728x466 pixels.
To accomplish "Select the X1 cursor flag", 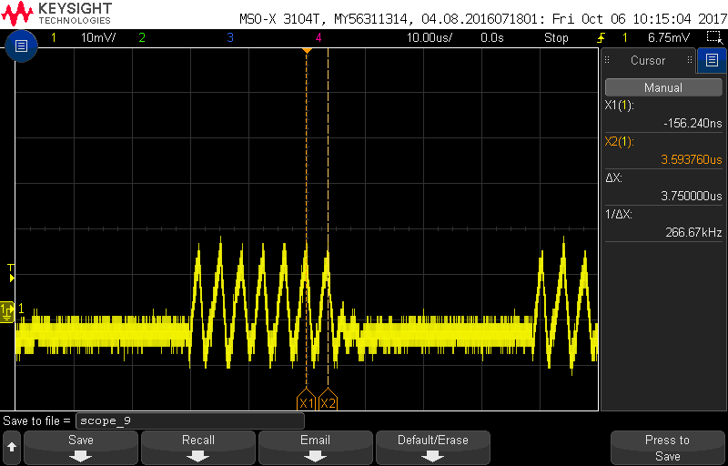I will pyautogui.click(x=306, y=400).
